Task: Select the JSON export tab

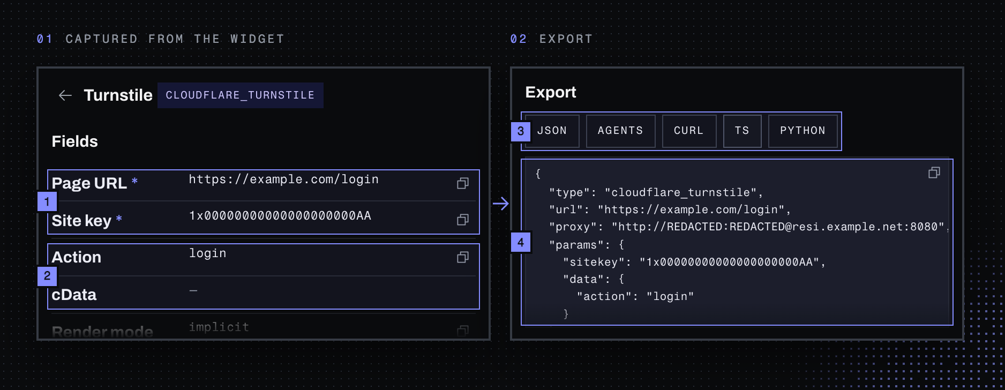Action: point(552,131)
